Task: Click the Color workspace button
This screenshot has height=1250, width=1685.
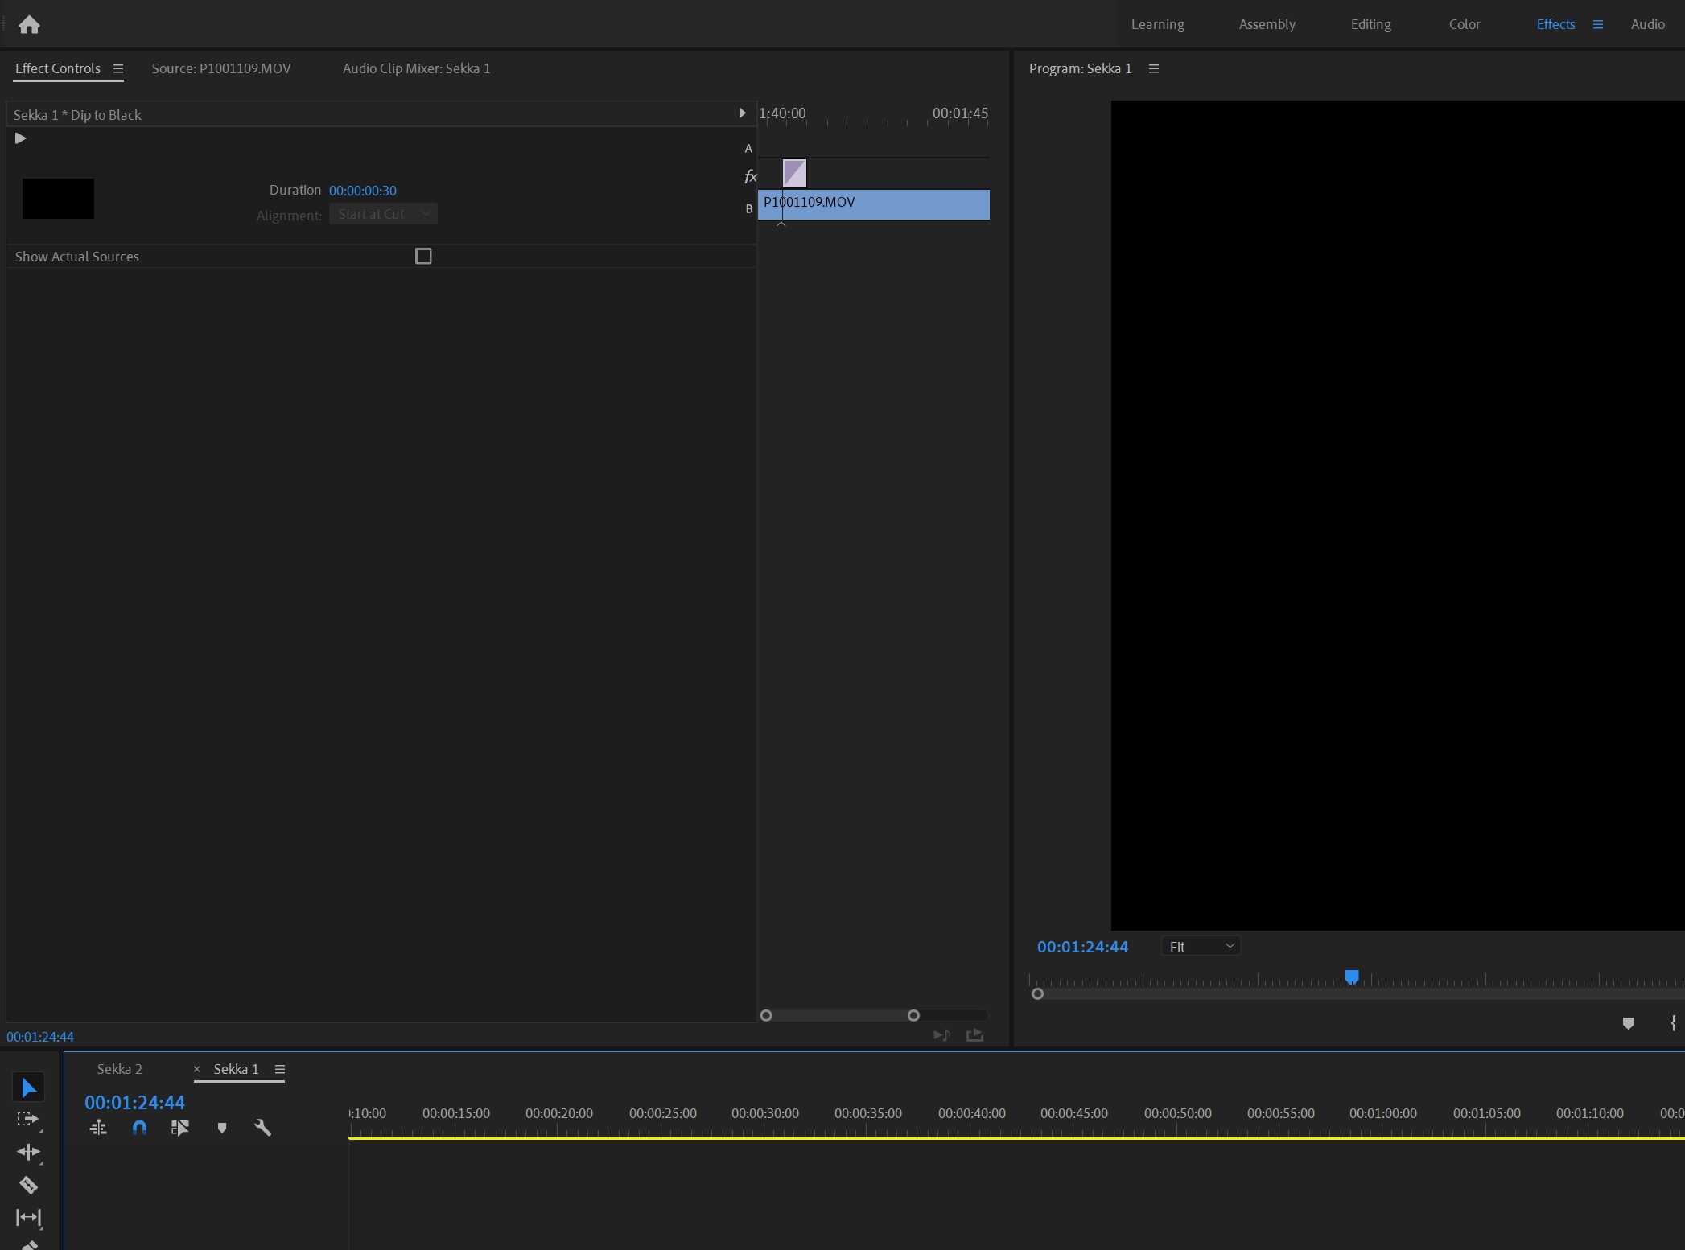Action: coord(1463,23)
